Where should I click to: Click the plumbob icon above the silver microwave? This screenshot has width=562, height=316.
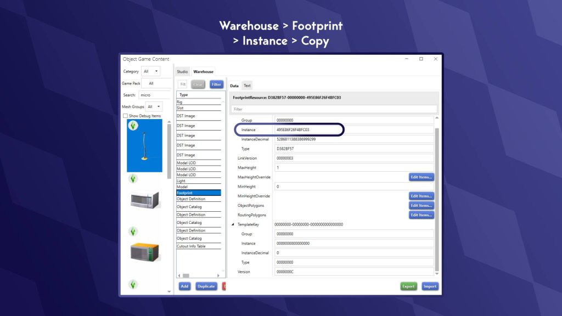click(x=133, y=179)
